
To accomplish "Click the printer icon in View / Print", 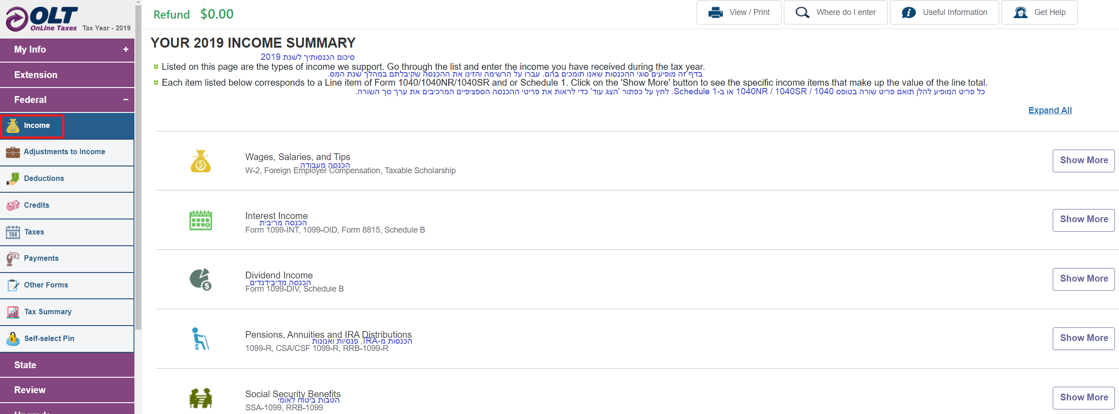I will point(715,13).
